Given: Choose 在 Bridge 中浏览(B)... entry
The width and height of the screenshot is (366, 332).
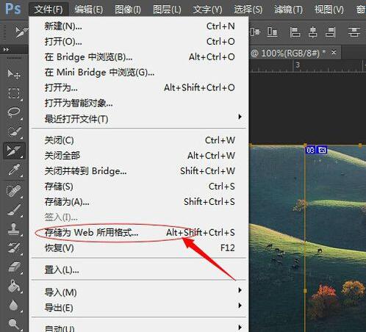Looking at the screenshot, I should (x=139, y=57).
